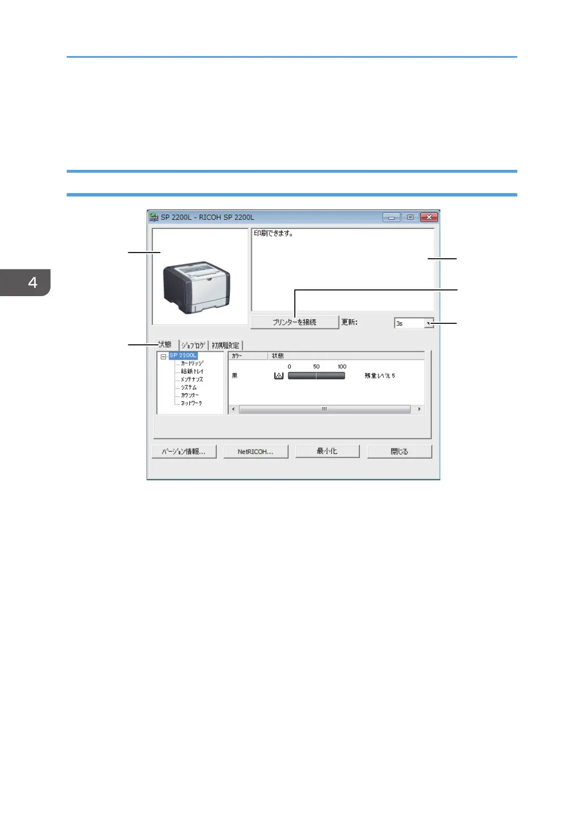Screen dimensions: 584x825
Task: Select メンテナンス tree item
Action: point(192,379)
